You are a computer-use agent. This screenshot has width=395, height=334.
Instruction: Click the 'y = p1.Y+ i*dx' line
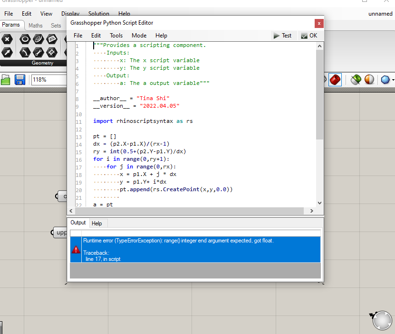(143, 182)
